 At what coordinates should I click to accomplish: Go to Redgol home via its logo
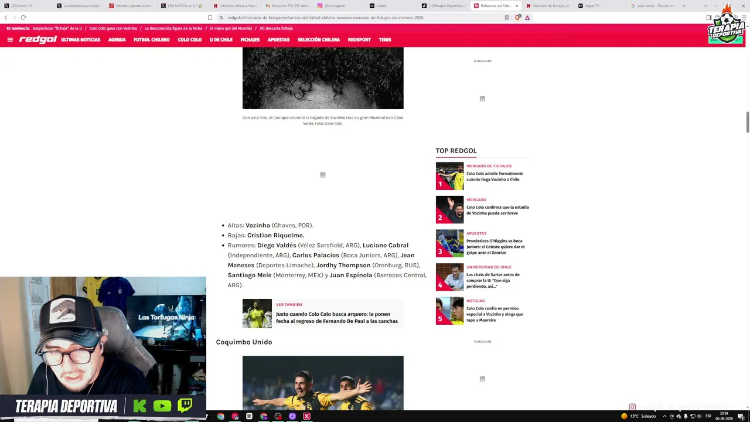(38, 40)
